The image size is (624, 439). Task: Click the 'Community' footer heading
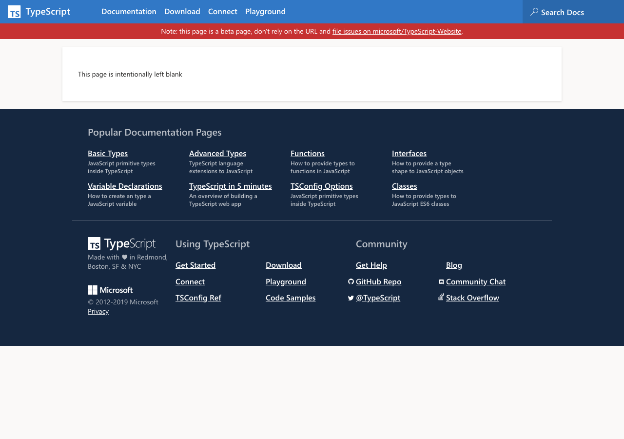point(382,244)
